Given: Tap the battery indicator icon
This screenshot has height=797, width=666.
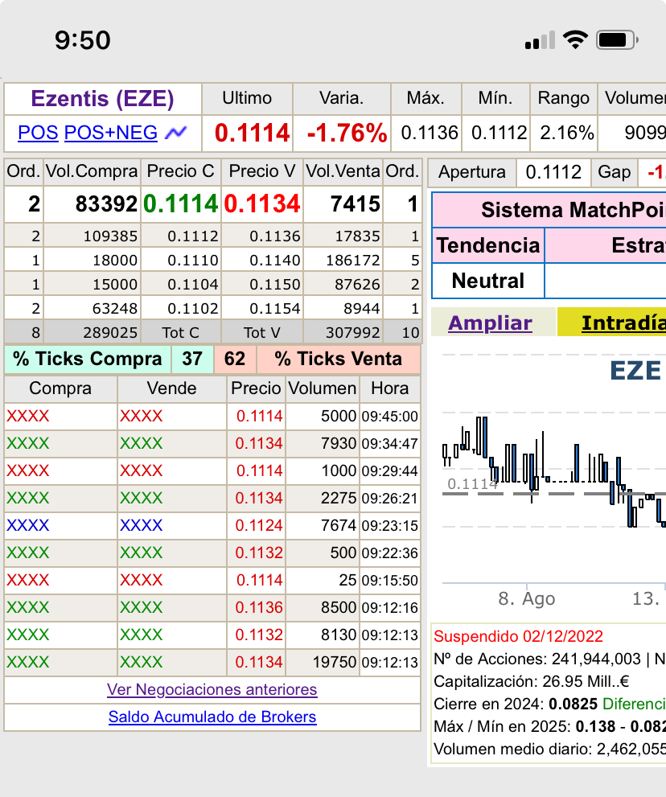Looking at the screenshot, I should tap(617, 39).
